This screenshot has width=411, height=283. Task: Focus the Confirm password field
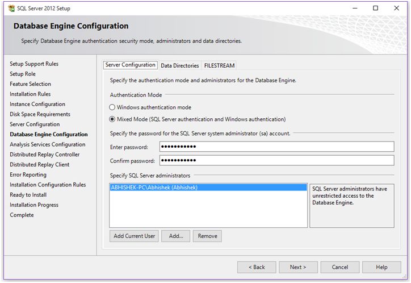276,160
